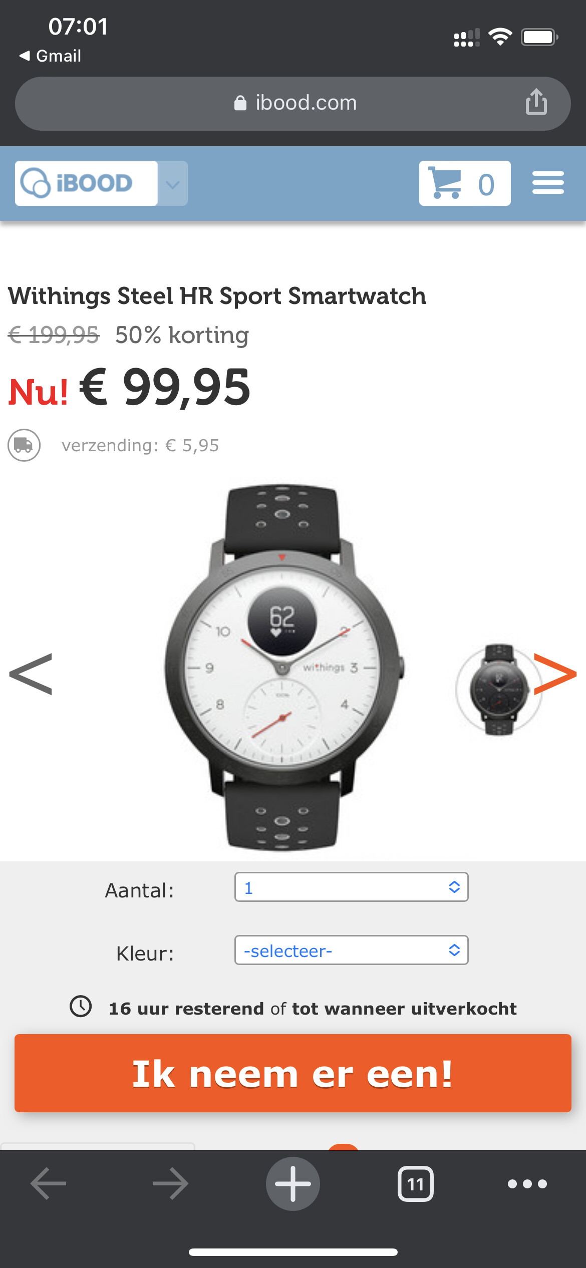This screenshot has width=586, height=1268.
Task: Expand the dropdown next to iBOOD logo
Action: click(173, 183)
